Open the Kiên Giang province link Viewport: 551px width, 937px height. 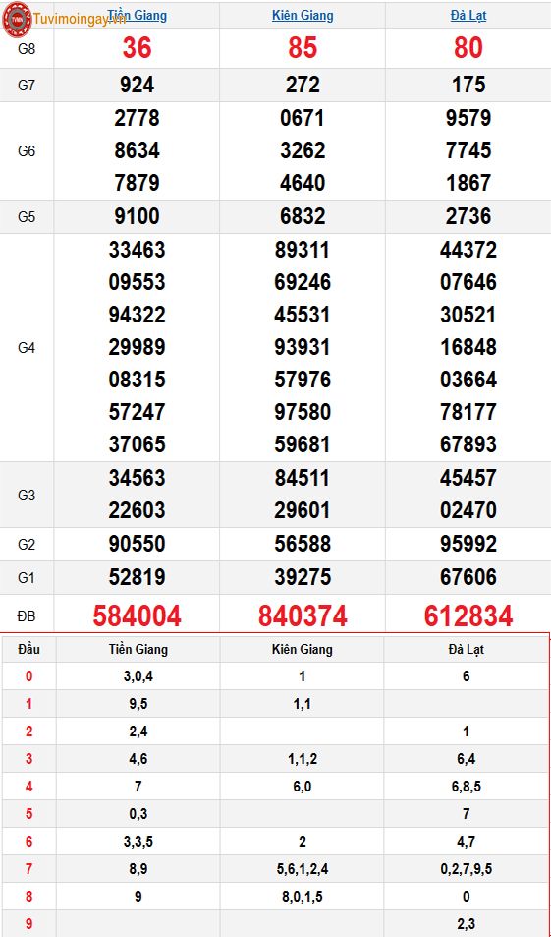(x=303, y=16)
